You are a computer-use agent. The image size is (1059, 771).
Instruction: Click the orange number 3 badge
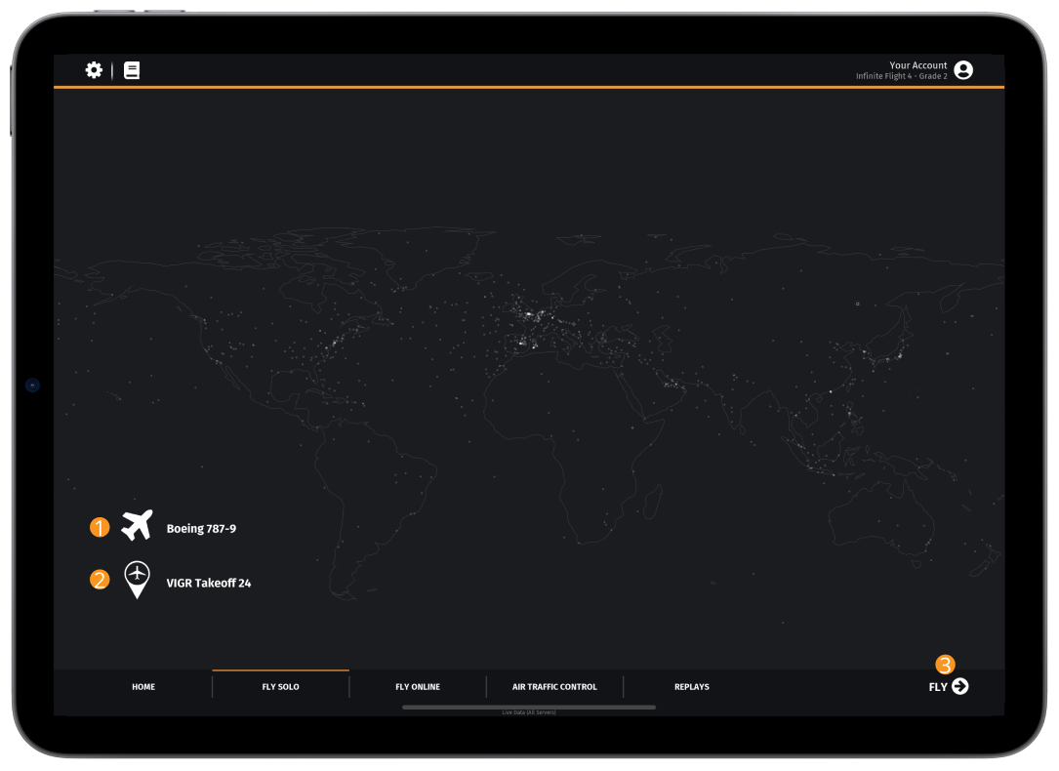point(945,665)
